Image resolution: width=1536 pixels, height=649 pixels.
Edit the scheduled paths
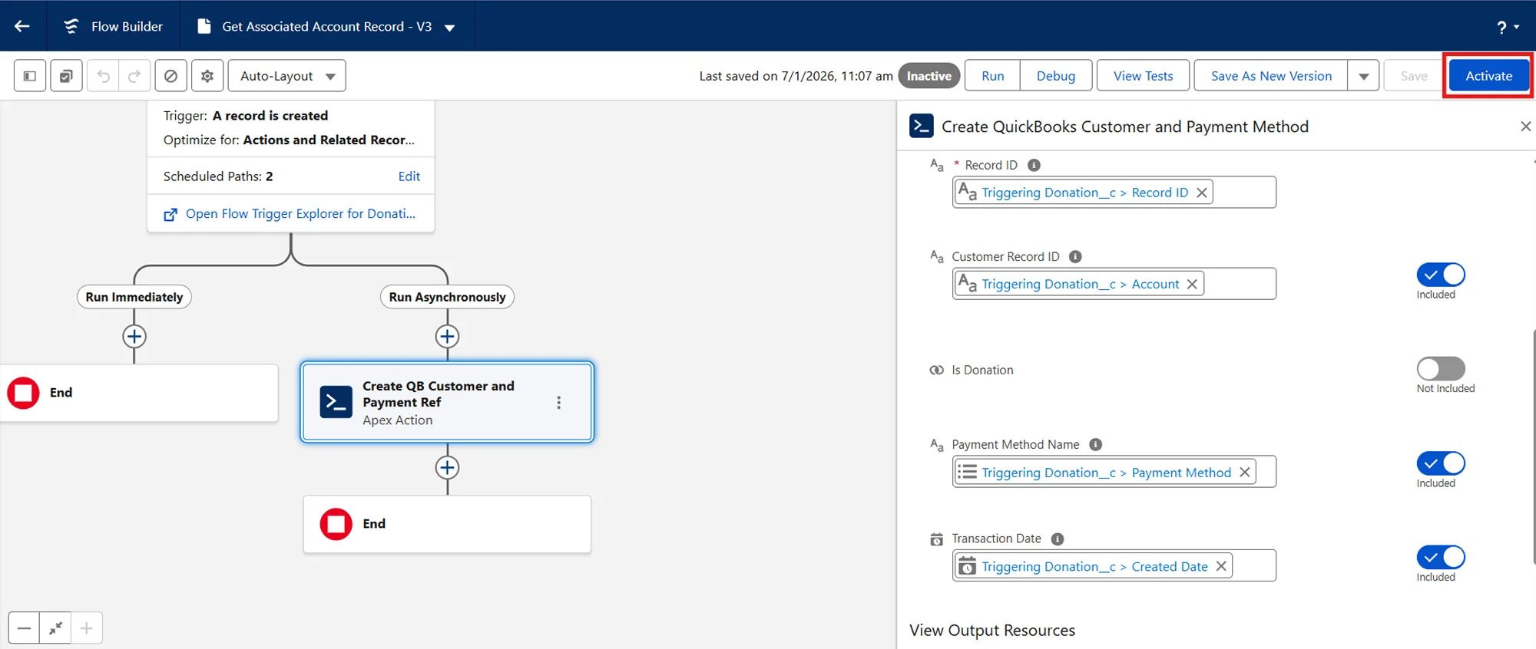pyautogui.click(x=409, y=176)
